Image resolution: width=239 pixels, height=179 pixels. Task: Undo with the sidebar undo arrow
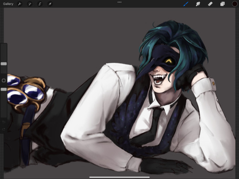[4, 122]
